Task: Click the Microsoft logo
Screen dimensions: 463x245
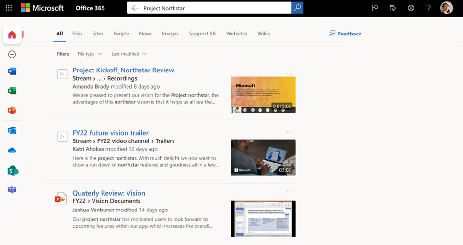Action: (42, 8)
